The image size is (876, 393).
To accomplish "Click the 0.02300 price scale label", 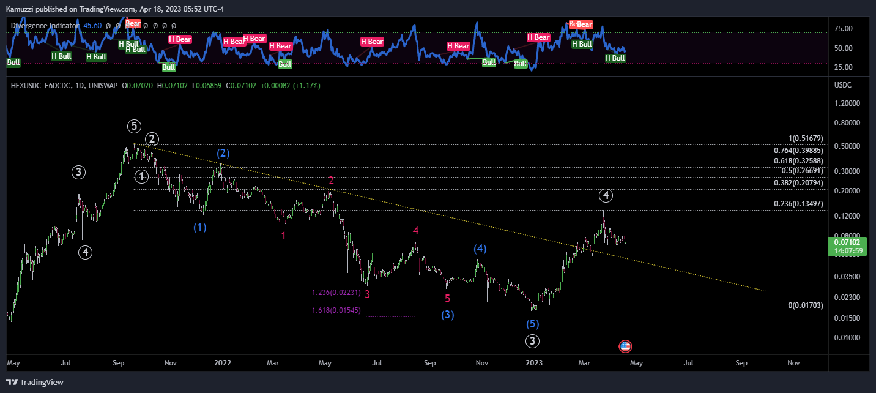I will [847, 298].
